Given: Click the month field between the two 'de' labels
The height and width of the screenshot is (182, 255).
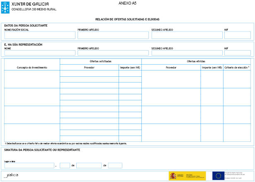Looking at the screenshot, I should (x=89, y=165).
